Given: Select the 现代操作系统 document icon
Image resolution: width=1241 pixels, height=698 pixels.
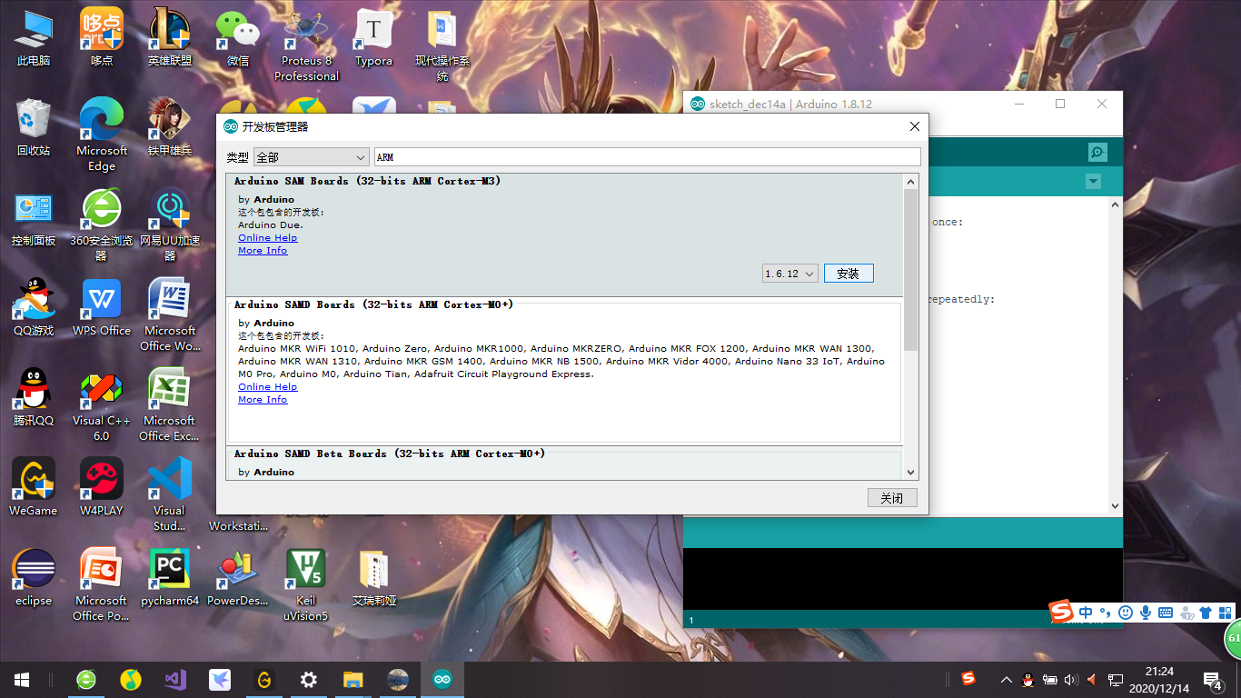Looking at the screenshot, I should pyautogui.click(x=442, y=45).
